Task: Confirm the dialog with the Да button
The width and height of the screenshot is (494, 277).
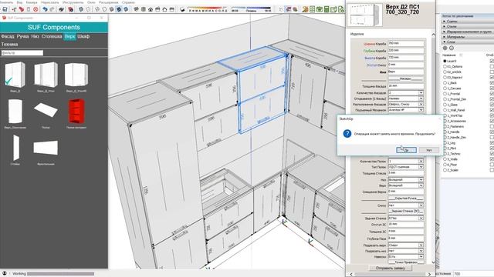Action: click(x=406, y=150)
